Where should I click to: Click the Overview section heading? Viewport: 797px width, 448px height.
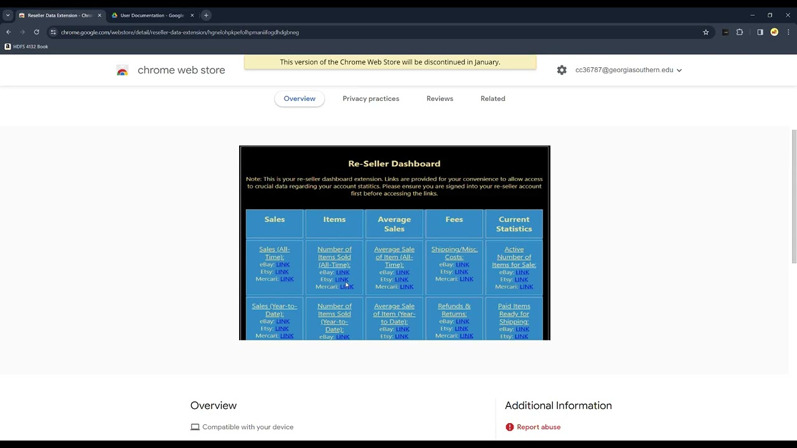coord(214,406)
